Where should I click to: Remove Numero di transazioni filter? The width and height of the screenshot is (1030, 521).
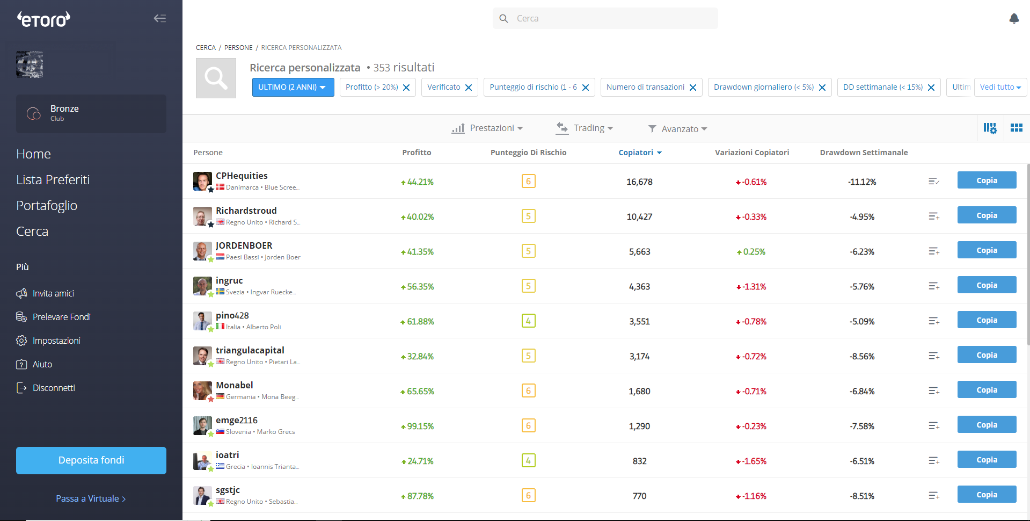[x=693, y=88]
